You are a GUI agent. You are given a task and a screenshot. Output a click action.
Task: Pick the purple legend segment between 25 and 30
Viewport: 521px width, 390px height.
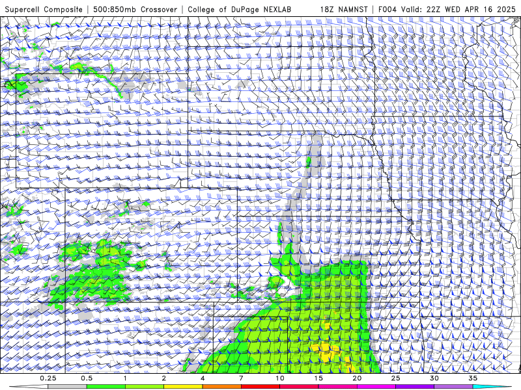point(415,387)
